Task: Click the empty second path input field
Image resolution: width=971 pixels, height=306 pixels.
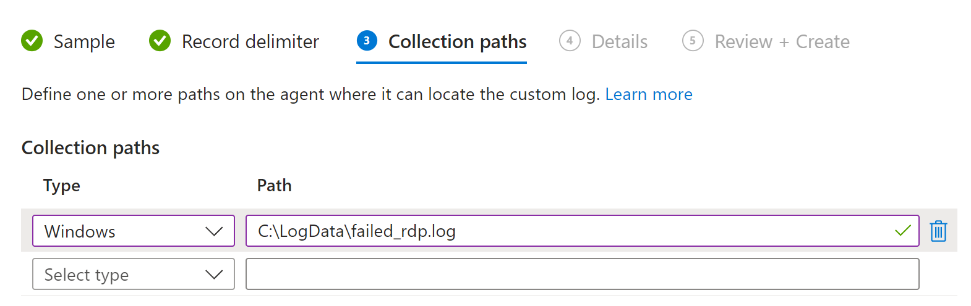Action: pos(583,274)
